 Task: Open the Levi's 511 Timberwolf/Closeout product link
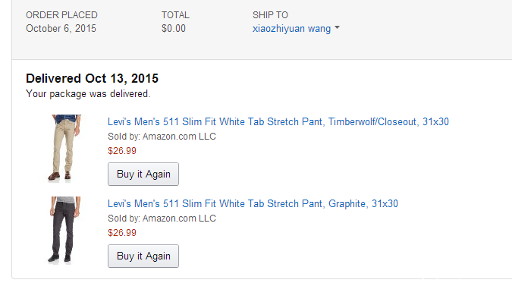pyautogui.click(x=278, y=122)
